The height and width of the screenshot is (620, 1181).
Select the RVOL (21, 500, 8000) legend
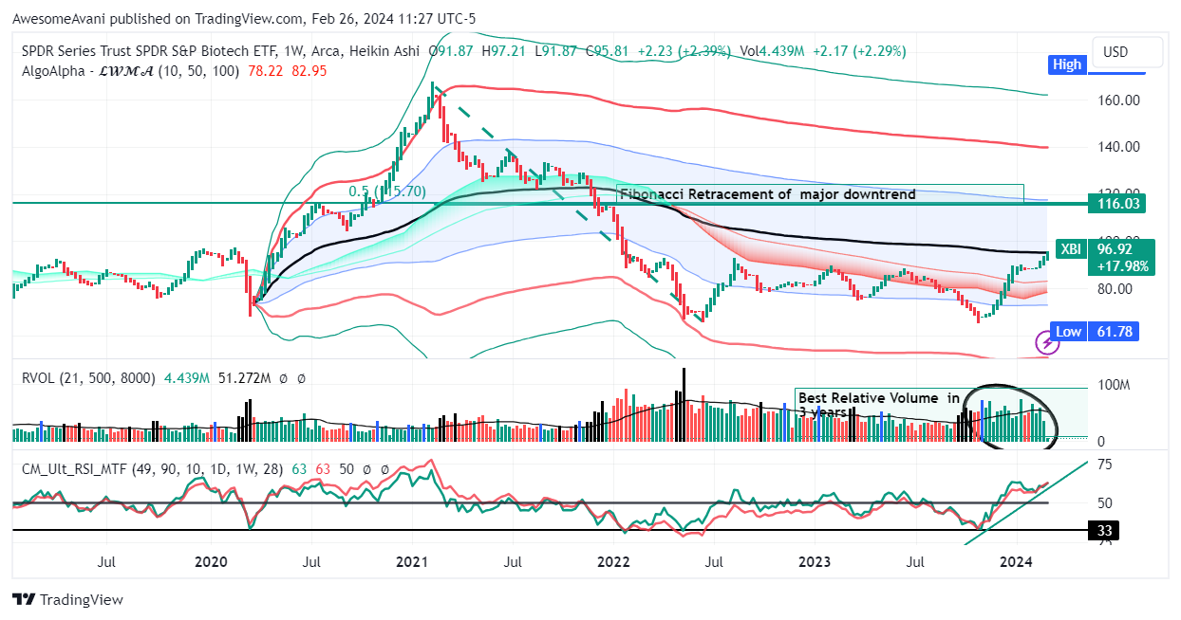click(x=88, y=377)
